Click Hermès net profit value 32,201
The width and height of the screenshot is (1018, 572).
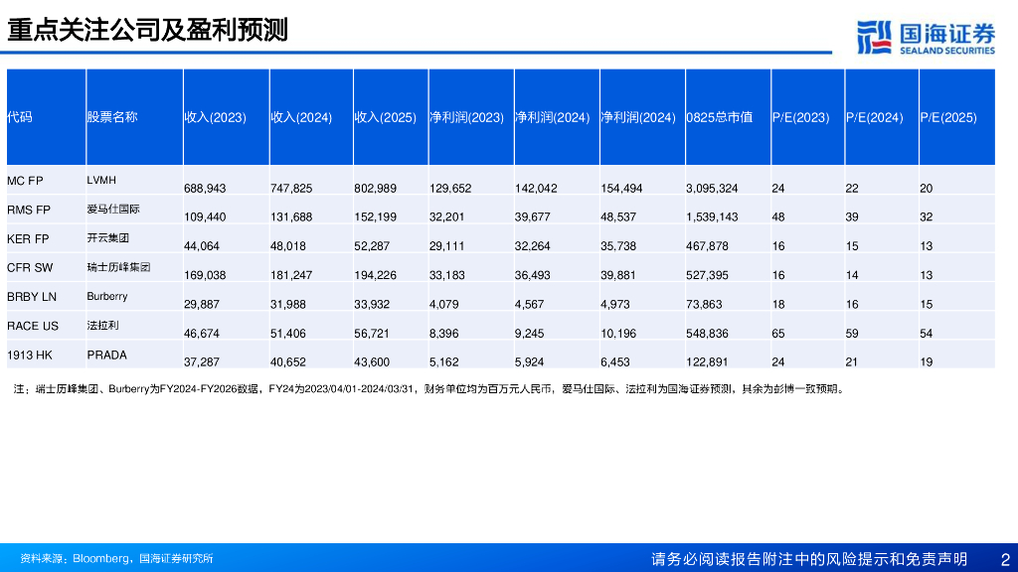click(446, 216)
